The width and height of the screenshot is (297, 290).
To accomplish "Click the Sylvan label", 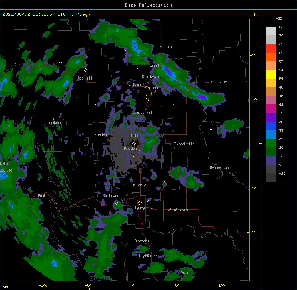I will pos(134,84).
